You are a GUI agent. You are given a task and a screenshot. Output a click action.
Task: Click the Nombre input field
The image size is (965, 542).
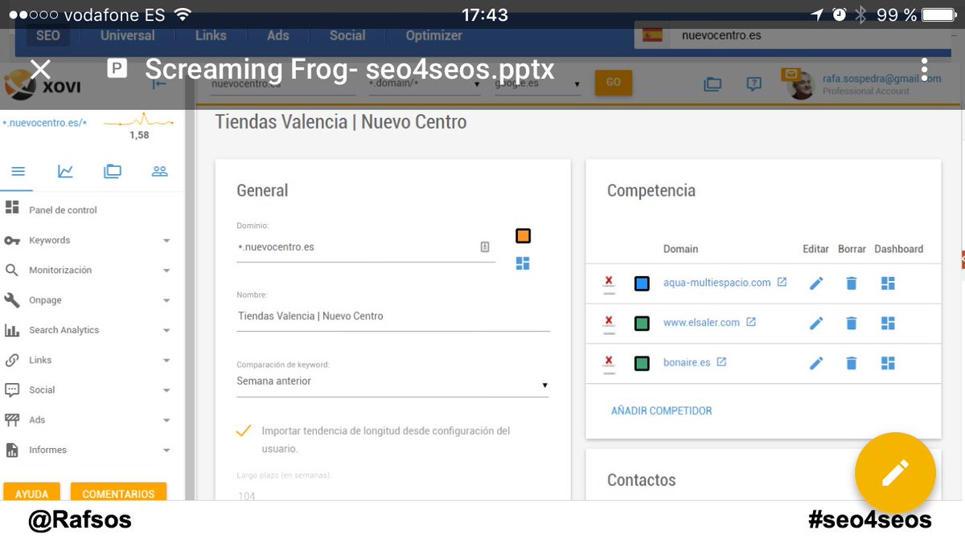pyautogui.click(x=392, y=316)
